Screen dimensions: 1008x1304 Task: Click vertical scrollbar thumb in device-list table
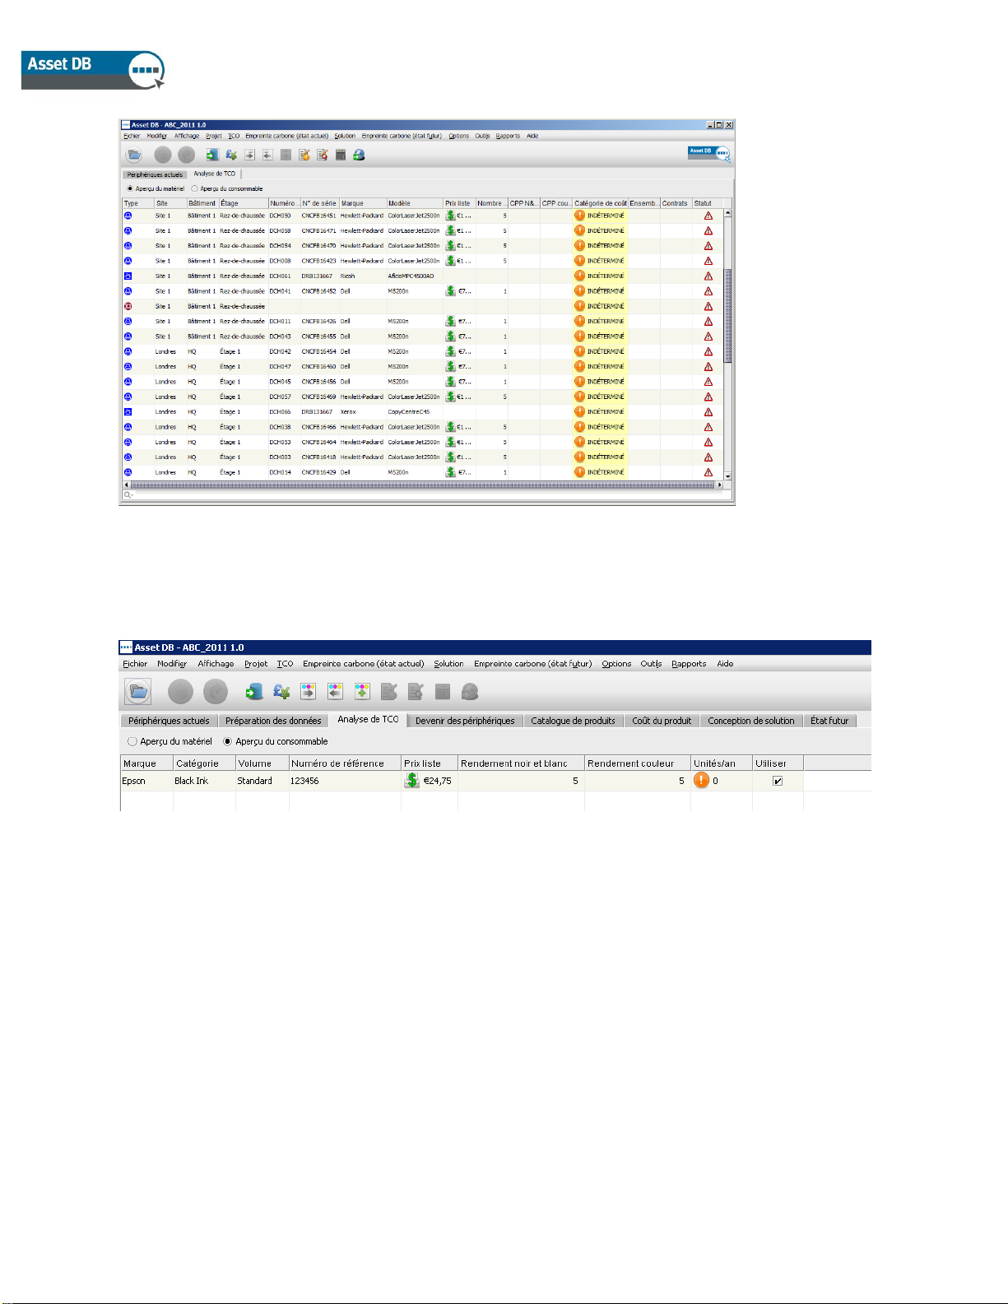tap(728, 316)
